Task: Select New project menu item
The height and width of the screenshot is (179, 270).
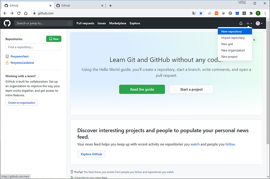Action: pos(235,57)
